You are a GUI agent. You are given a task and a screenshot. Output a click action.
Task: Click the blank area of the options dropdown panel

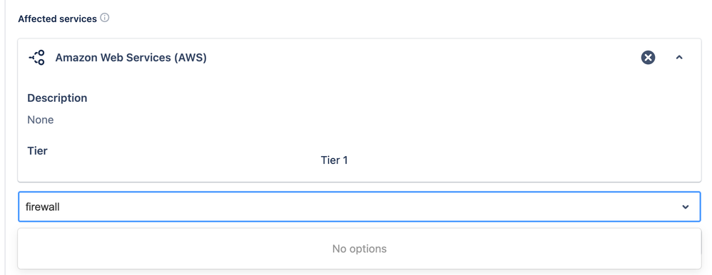tap(136, 249)
